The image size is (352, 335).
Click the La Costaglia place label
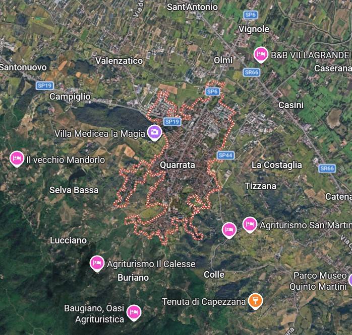[x=276, y=165]
